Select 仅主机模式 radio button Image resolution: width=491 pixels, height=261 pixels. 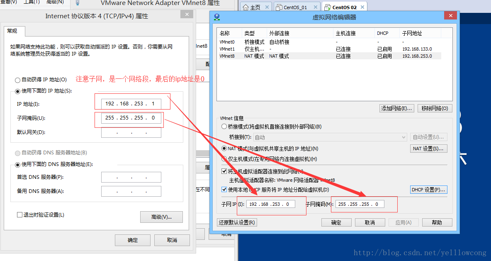point(224,159)
